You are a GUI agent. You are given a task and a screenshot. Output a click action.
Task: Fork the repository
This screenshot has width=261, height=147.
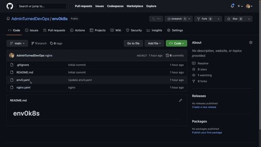click(x=204, y=19)
